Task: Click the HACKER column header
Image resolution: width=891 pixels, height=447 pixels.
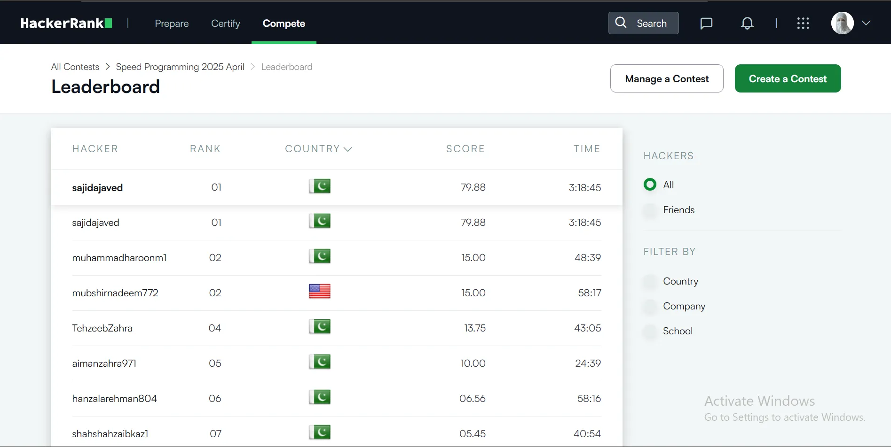Action: click(x=95, y=149)
